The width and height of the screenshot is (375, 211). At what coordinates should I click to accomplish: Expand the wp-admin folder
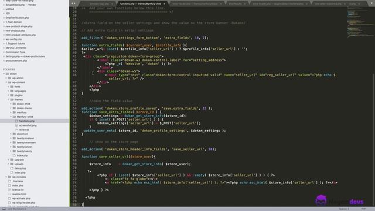tap(6, 78)
